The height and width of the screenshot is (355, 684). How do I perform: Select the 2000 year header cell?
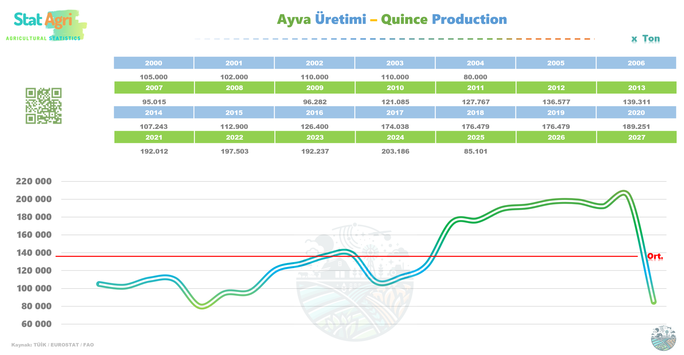(x=154, y=63)
